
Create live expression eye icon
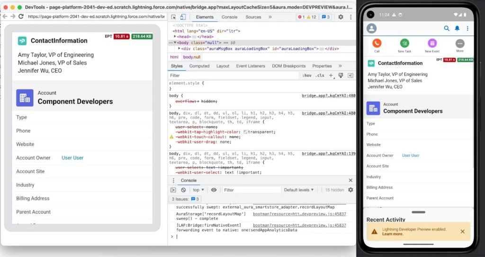[x=214, y=190]
